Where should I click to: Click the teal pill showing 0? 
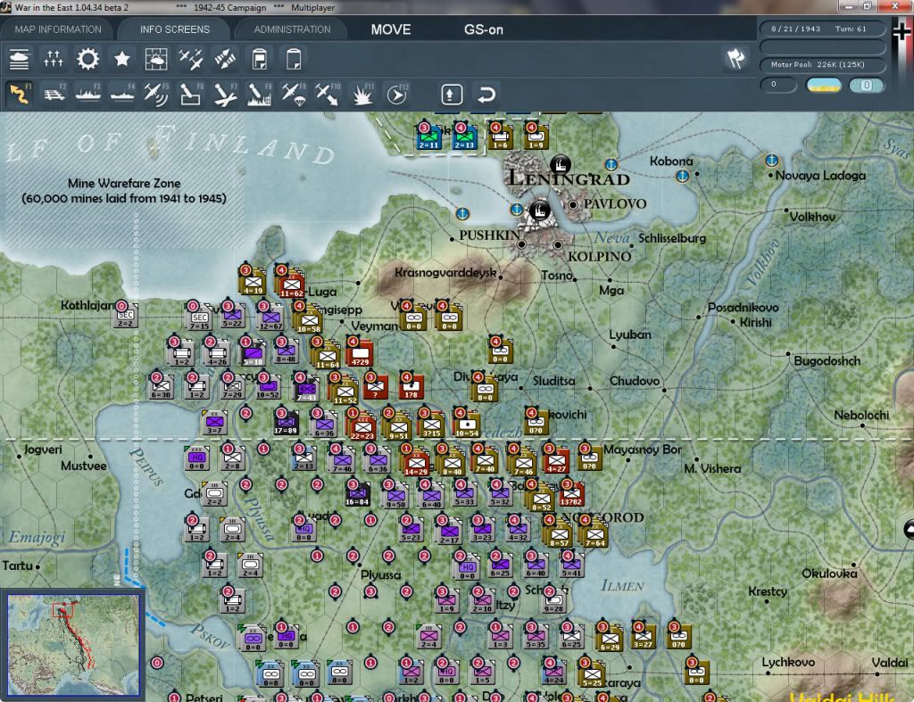point(866,85)
